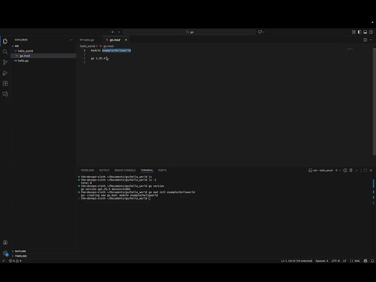The width and height of the screenshot is (376, 282).
Task: Click the line 'go 1.25.4' in editor
Action: pos(98,58)
